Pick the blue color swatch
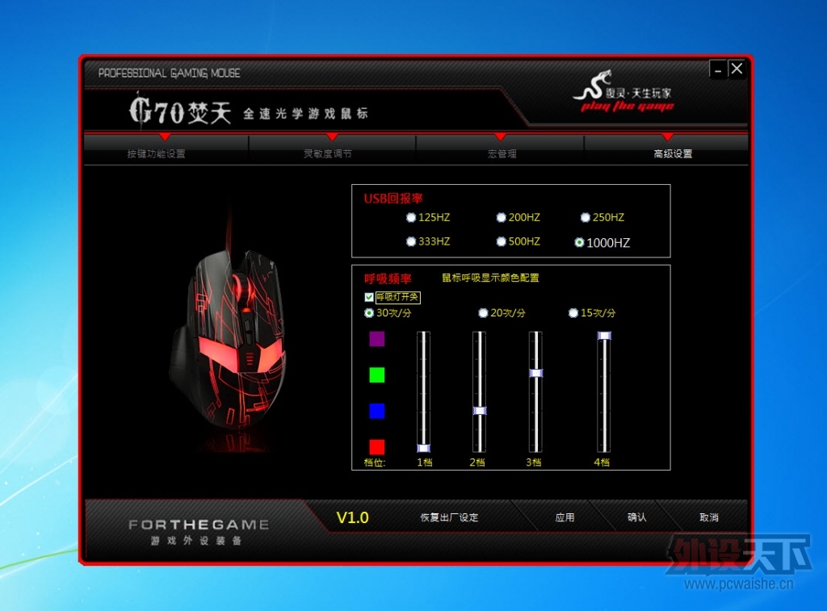827x611 pixels. (x=376, y=411)
